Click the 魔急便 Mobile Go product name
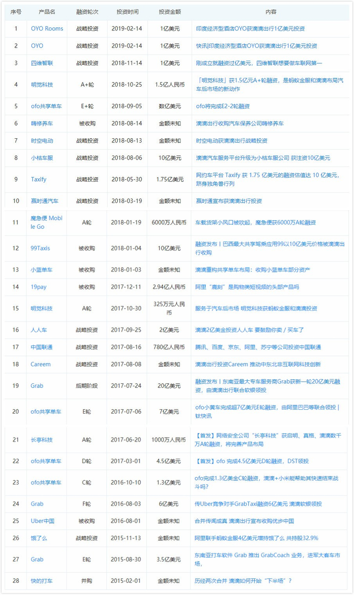Viewport: 354px width, 595px height. pyautogui.click(x=46, y=222)
